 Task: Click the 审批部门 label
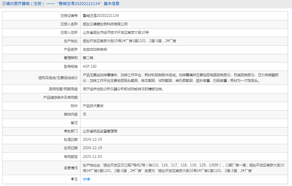click(x=71, y=131)
